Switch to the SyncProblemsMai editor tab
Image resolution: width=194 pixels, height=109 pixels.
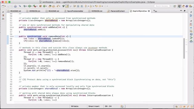click(74, 11)
